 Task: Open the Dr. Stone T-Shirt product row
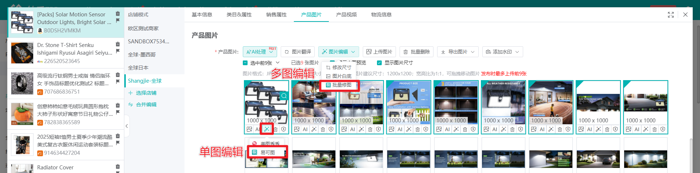66,53
